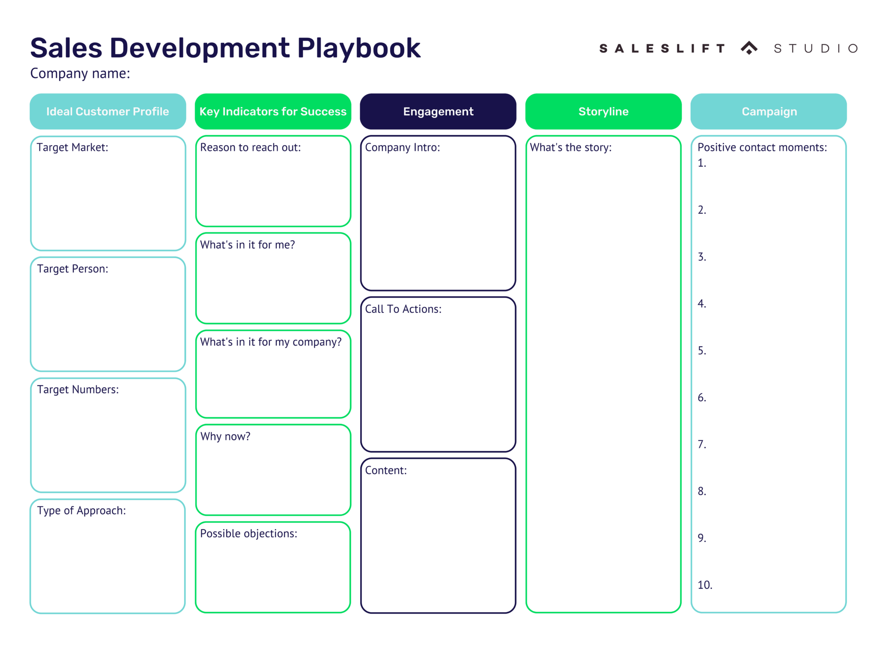Click the Target Market box
877x647 pixels.
tap(107, 193)
